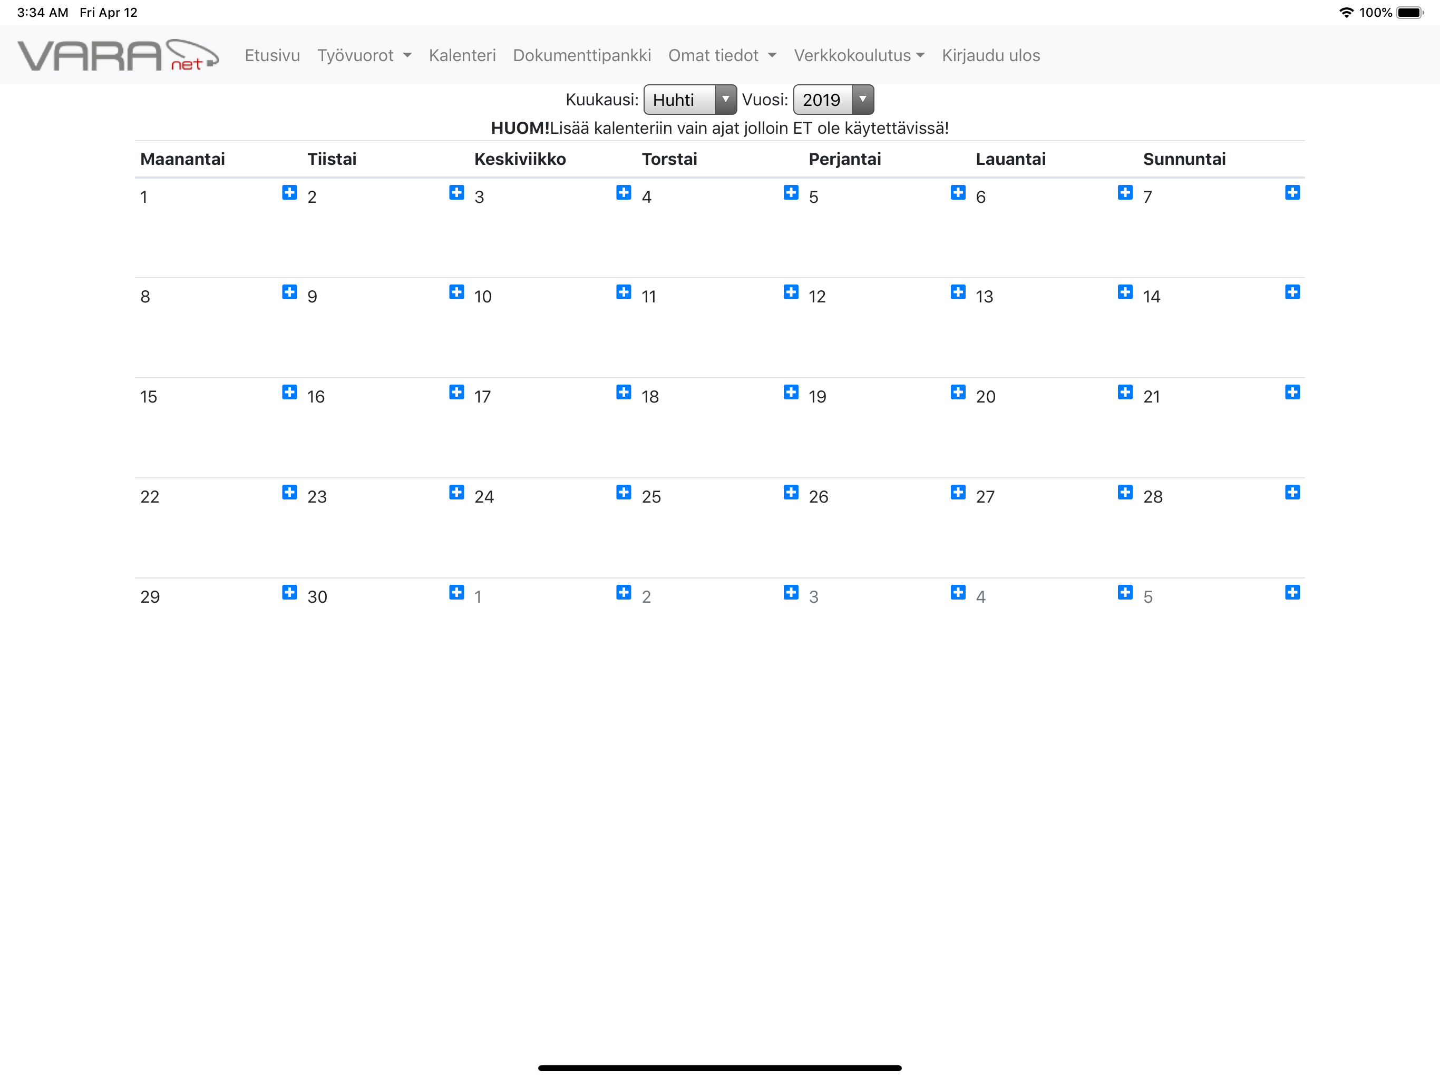Add entry on April 9

[456, 291]
